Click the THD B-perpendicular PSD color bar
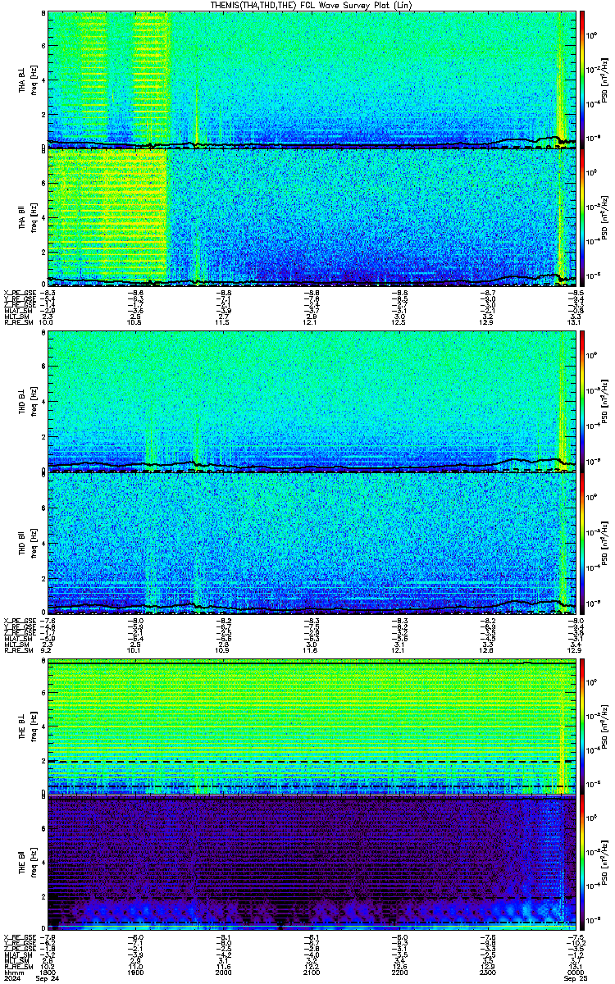Viewport: 615px width, 984px height. pos(583,403)
